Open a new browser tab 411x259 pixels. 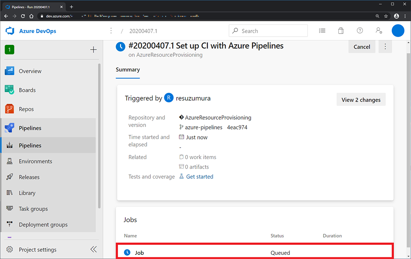tap(71, 7)
